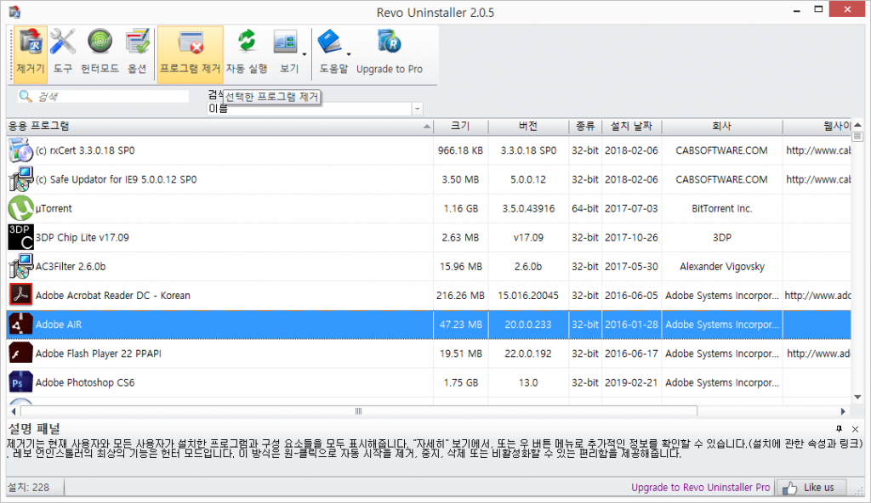871x503 pixels.
Task: Expand the 보기 view dropdown arrow
Action: click(x=305, y=54)
